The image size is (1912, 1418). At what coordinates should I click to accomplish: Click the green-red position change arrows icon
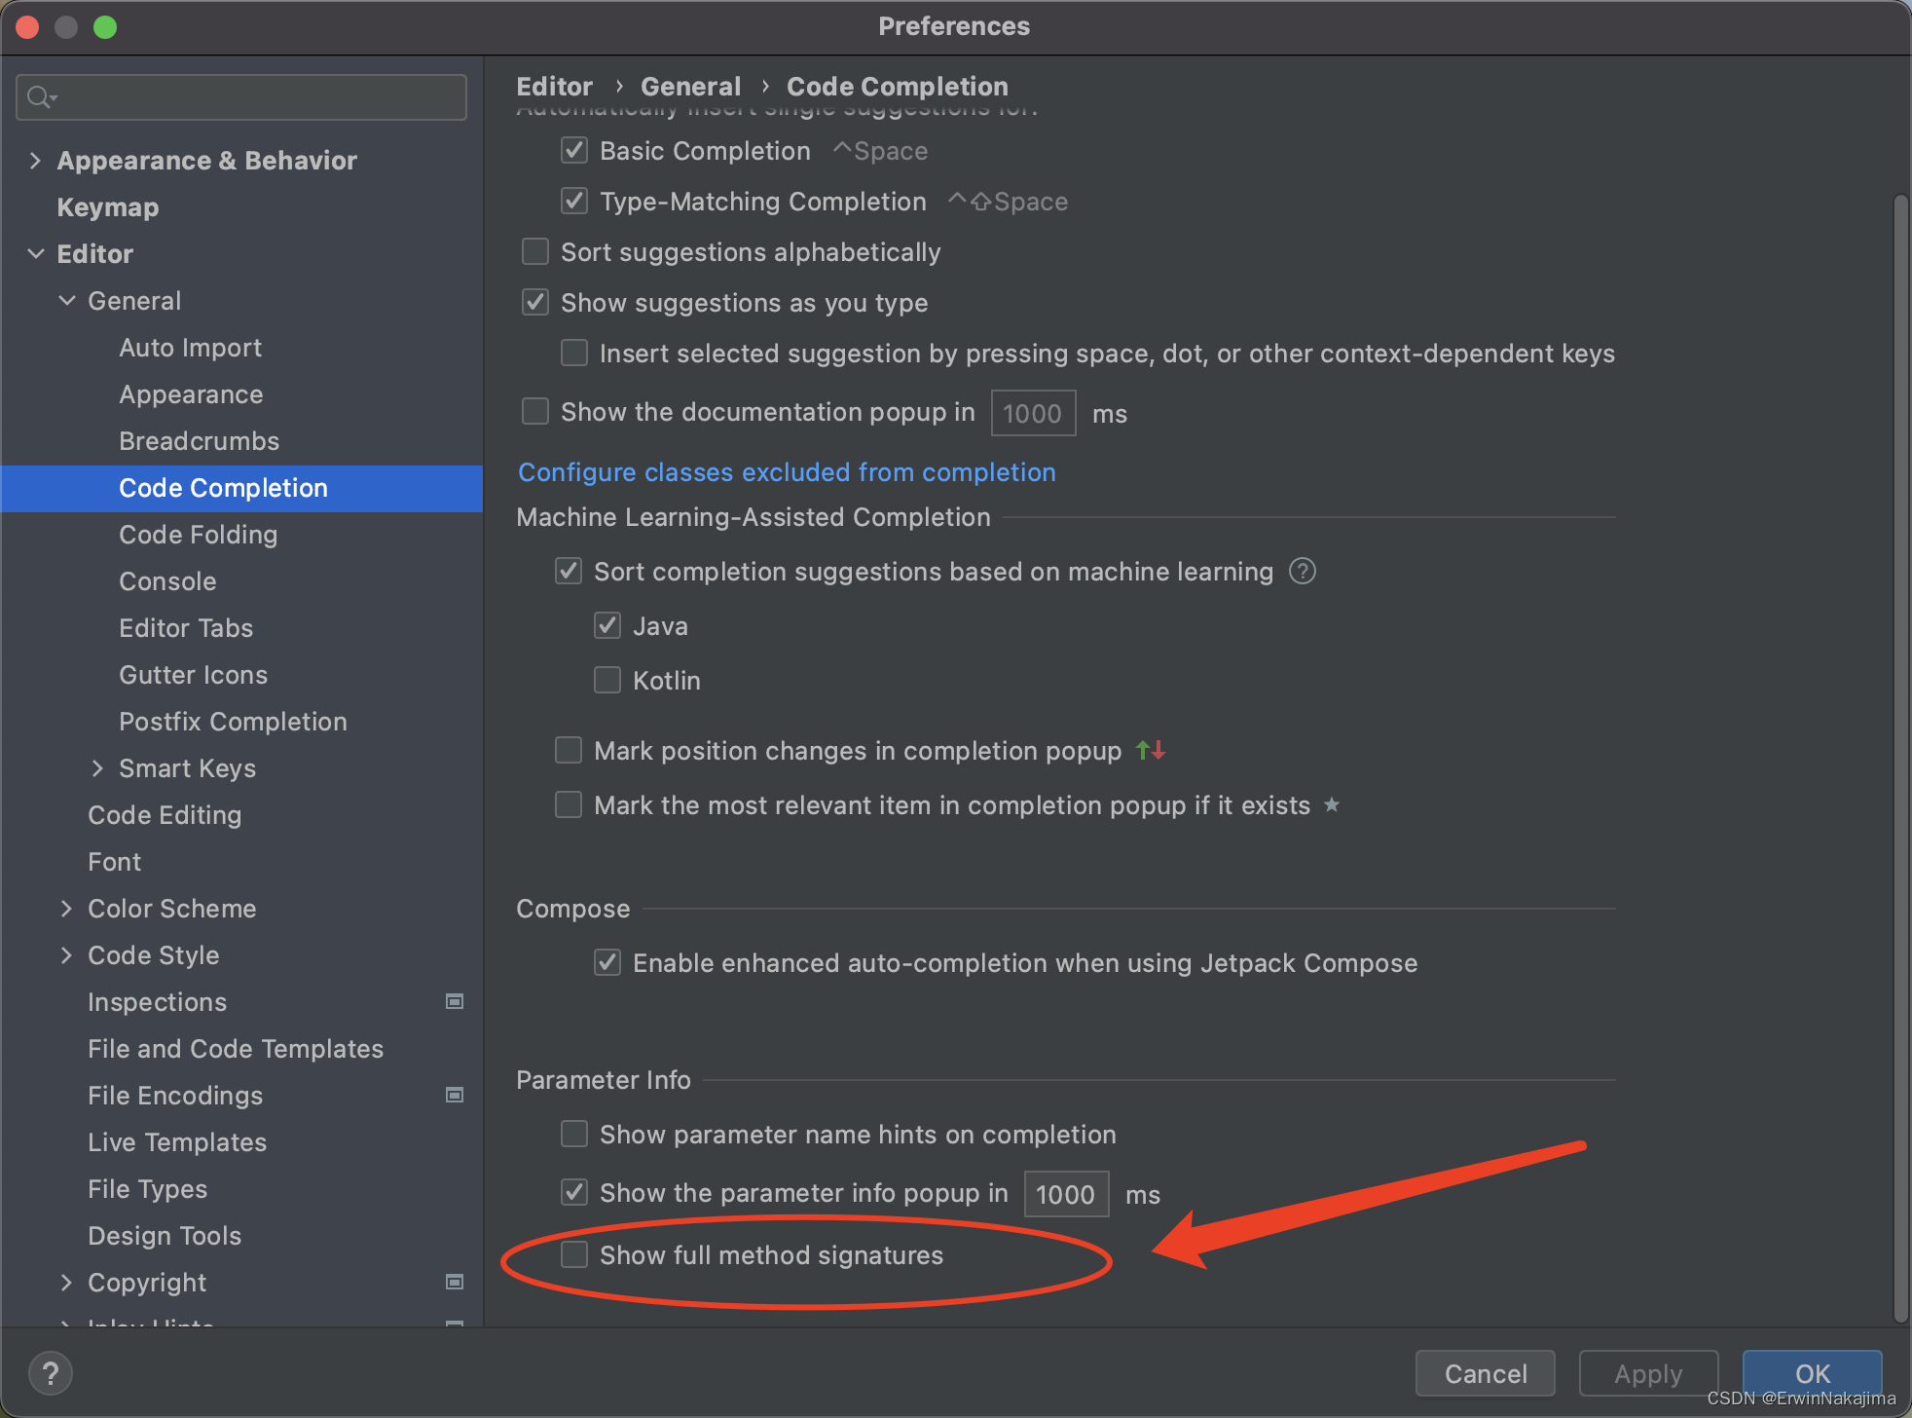[1151, 750]
